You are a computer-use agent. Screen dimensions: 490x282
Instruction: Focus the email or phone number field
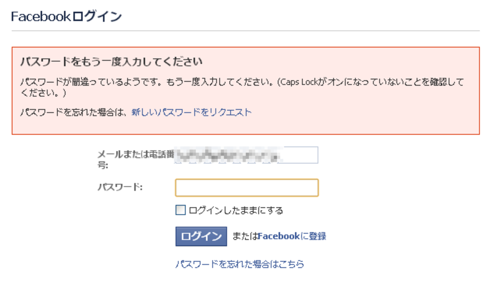[x=247, y=155]
